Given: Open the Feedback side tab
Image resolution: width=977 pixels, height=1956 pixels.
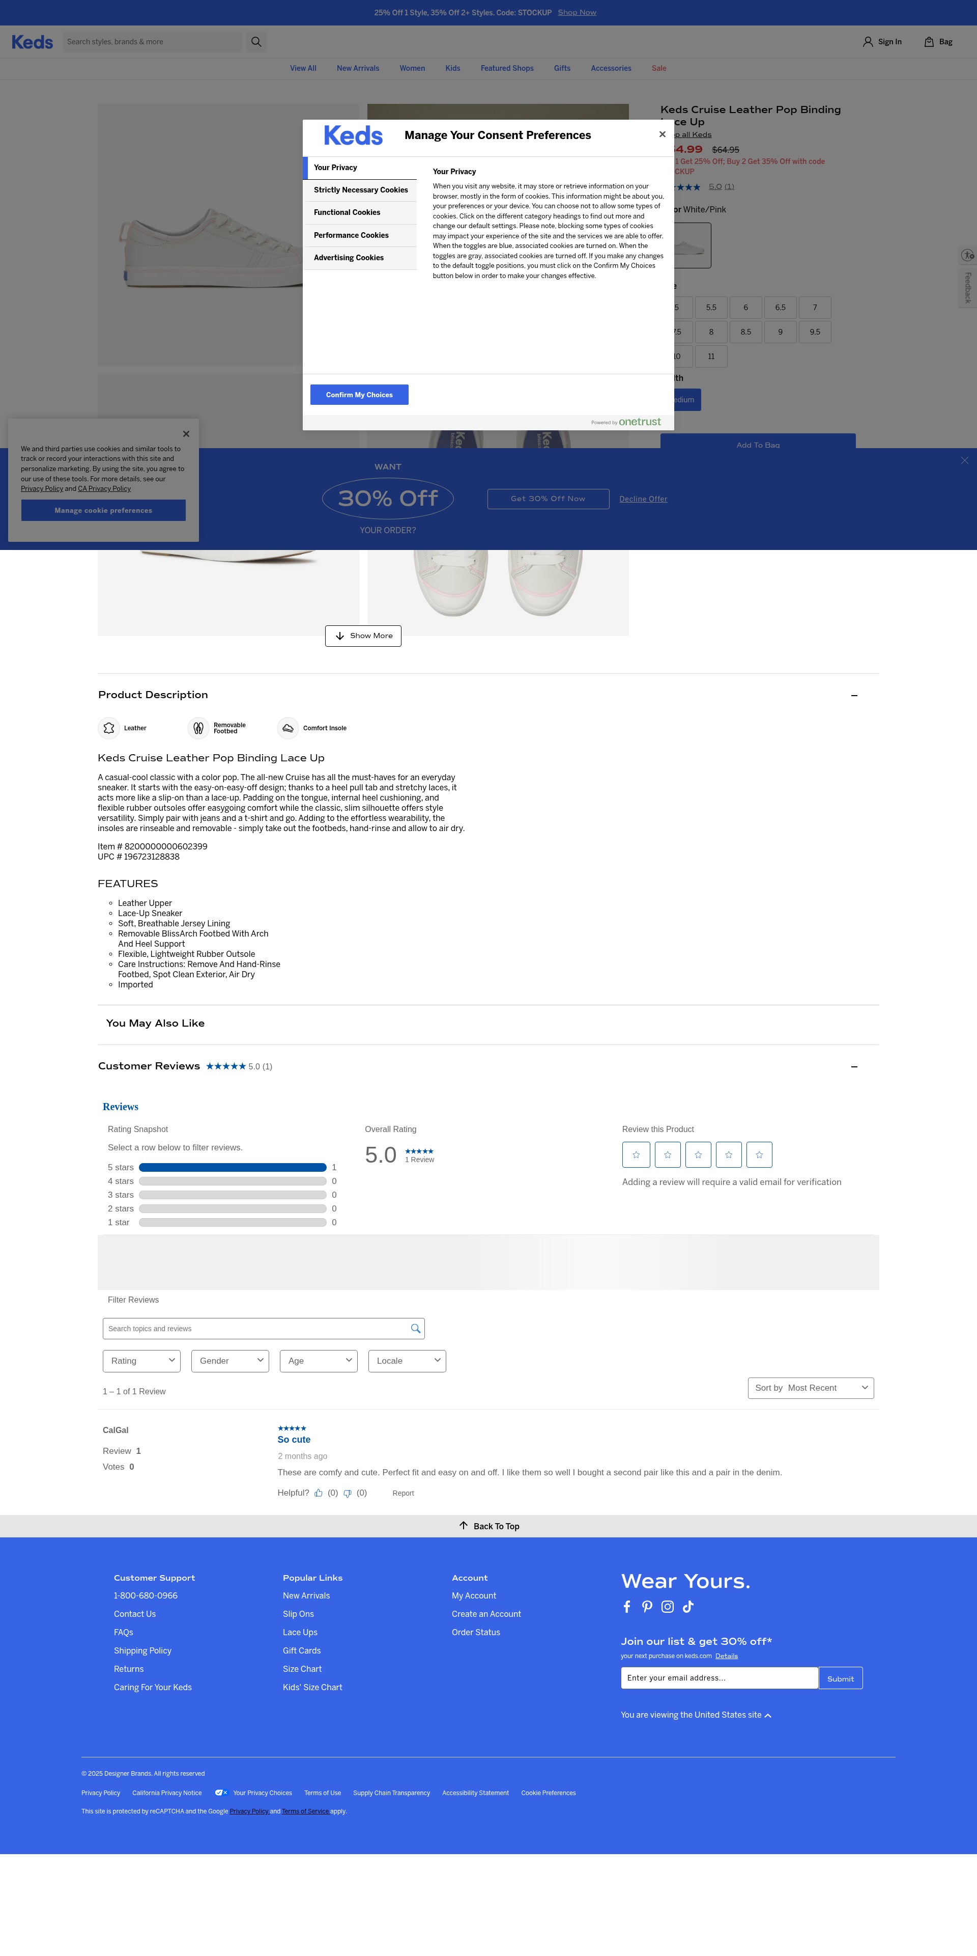Looking at the screenshot, I should point(967,288).
